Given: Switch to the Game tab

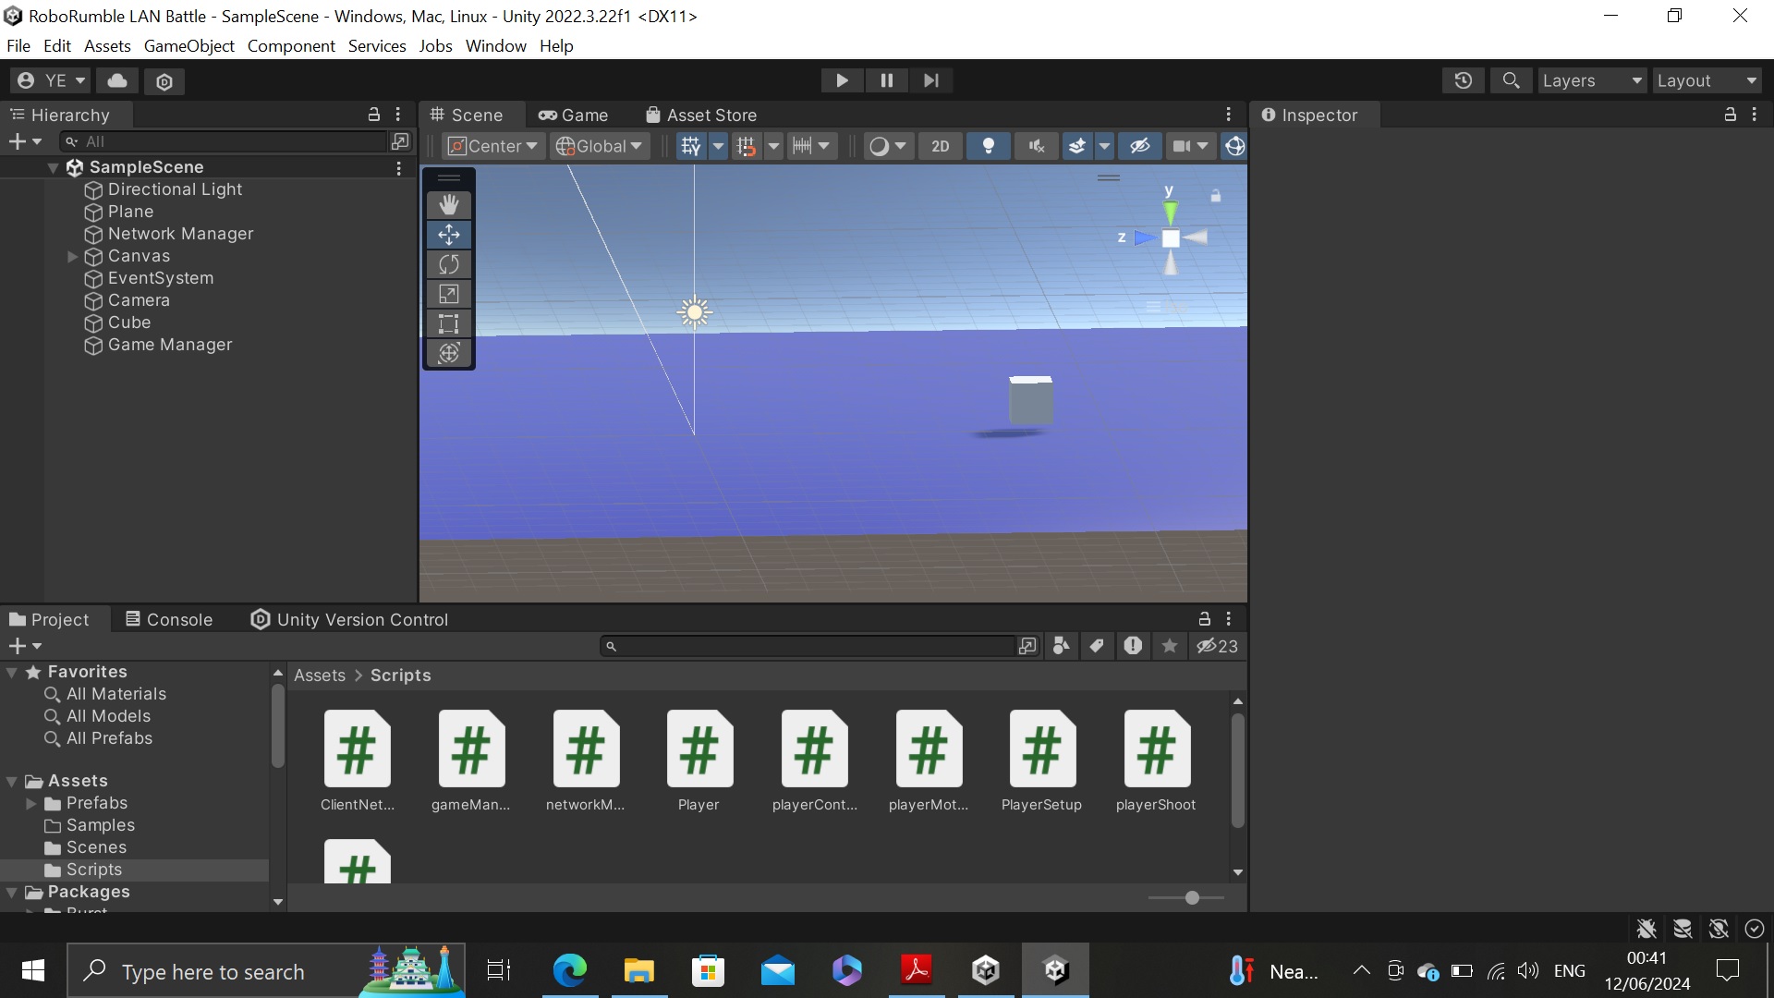Looking at the screenshot, I should click(x=574, y=116).
